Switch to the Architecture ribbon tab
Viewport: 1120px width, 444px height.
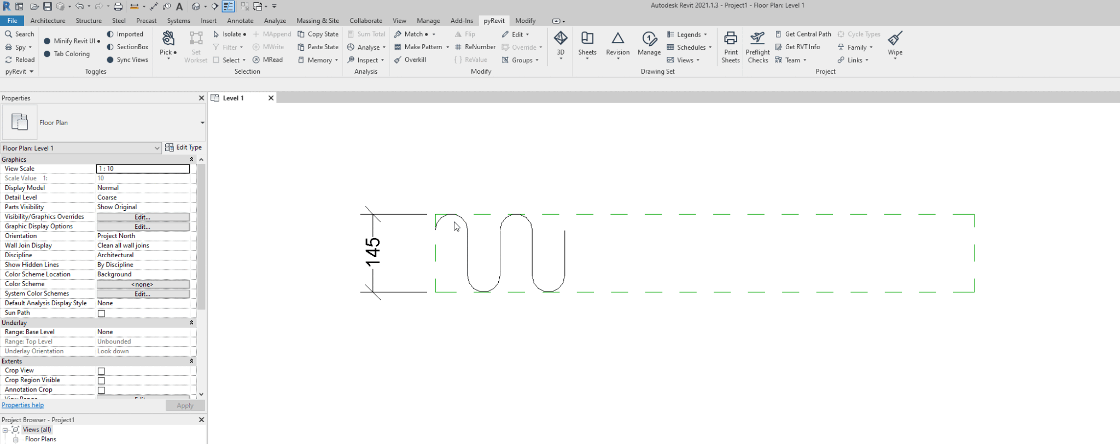(48, 21)
